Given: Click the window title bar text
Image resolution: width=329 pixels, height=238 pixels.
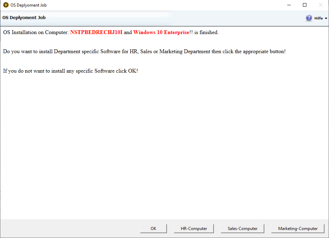Looking at the screenshot, I should click(29, 5).
